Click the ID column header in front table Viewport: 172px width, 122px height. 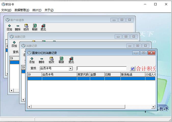click(35, 75)
